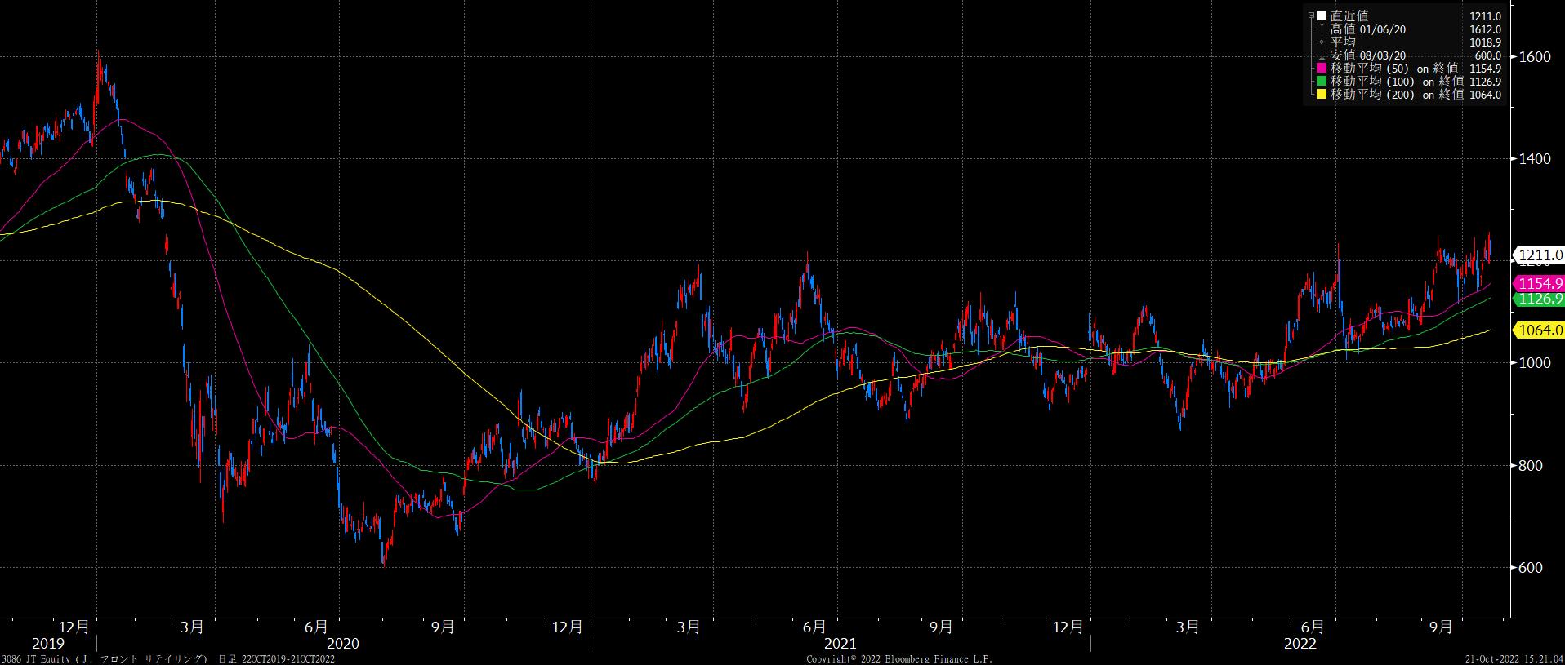The image size is (1565, 665).
Task: Click the 1211.0 last price axis tag
Action: tap(1540, 255)
